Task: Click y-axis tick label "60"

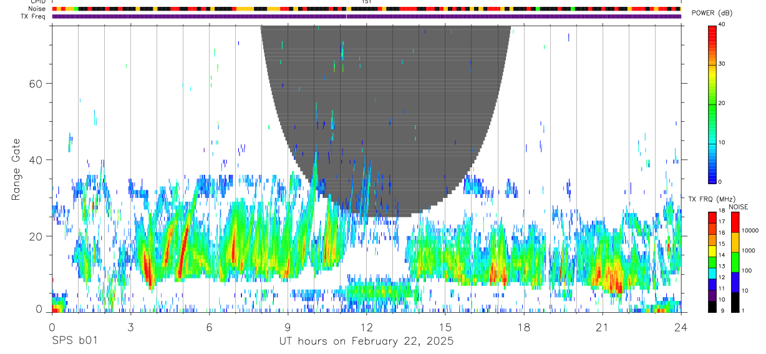Action: click(36, 84)
